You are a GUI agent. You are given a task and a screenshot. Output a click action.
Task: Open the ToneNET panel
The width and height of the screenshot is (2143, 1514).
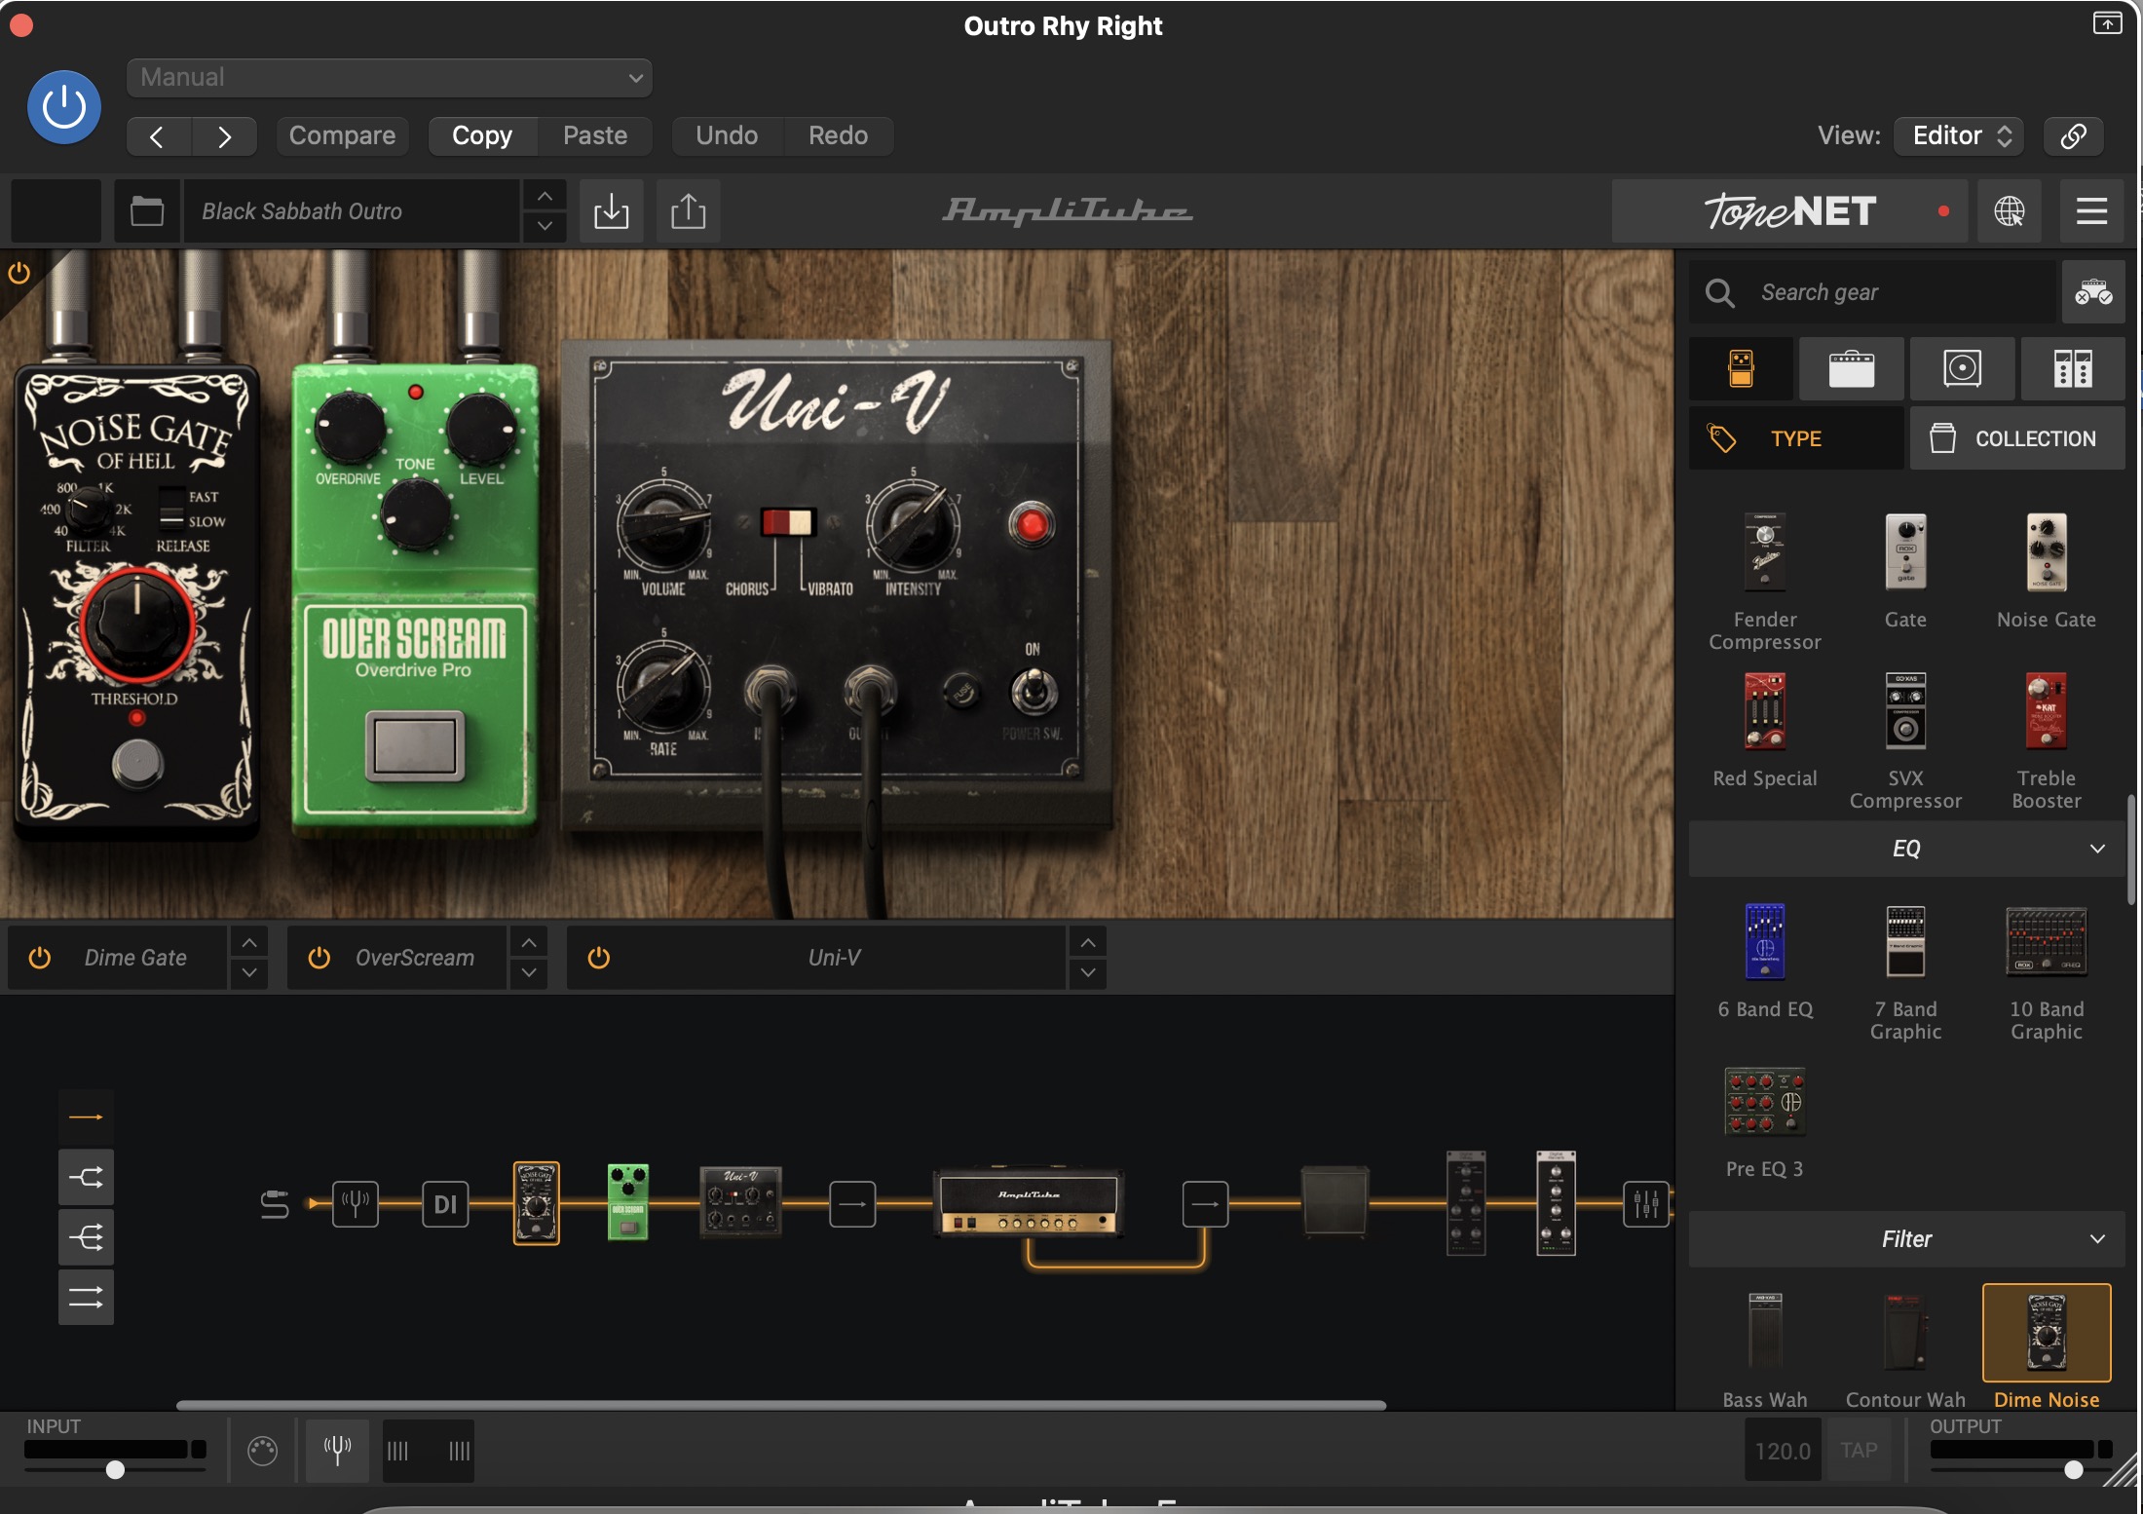point(1789,211)
